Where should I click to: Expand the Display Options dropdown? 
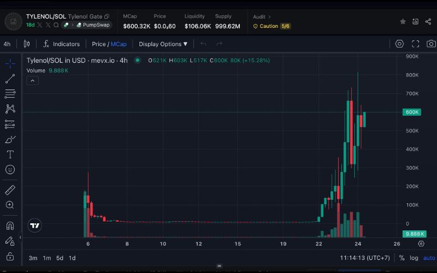coord(163,44)
